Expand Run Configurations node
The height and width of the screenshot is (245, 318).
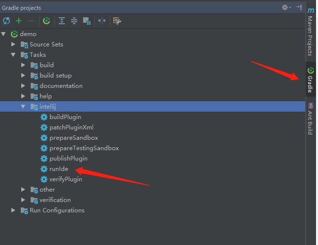13,210
